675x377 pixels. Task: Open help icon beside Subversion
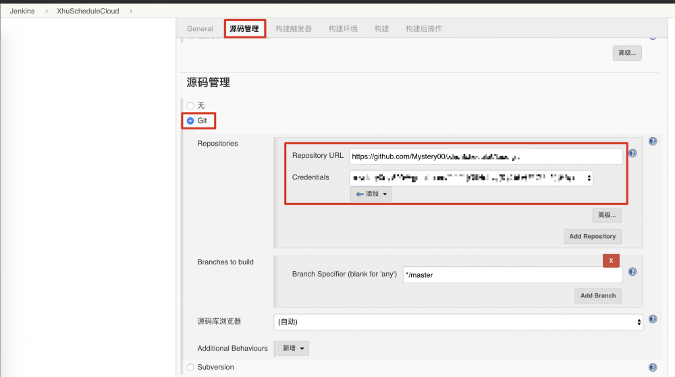[653, 367]
